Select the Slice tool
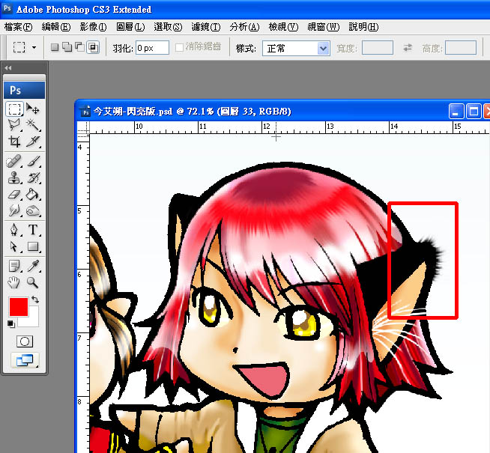Image resolution: width=490 pixels, height=453 pixels. (33, 142)
